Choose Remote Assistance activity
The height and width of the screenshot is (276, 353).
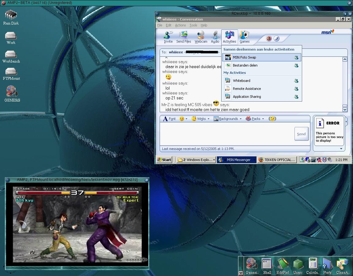[262, 89]
